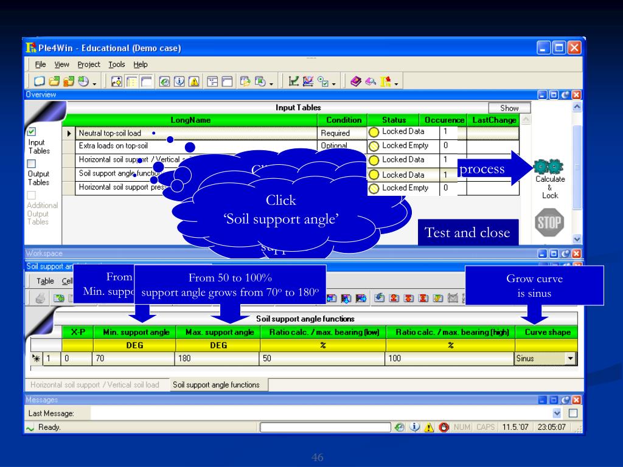Screen dimensions: 623x467
Task: Click the table view toolbar icon
Action: coord(131,81)
